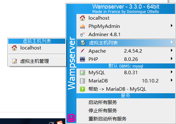Open the PhpMyAdmin menu entry
The width and height of the screenshot is (176, 124).
tap(126, 26)
